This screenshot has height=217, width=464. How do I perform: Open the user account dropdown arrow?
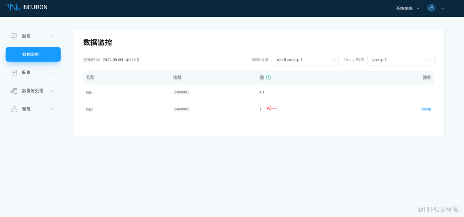point(442,8)
